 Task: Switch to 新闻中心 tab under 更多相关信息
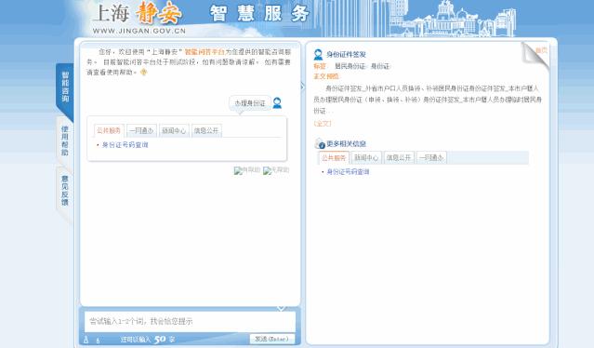click(x=366, y=157)
